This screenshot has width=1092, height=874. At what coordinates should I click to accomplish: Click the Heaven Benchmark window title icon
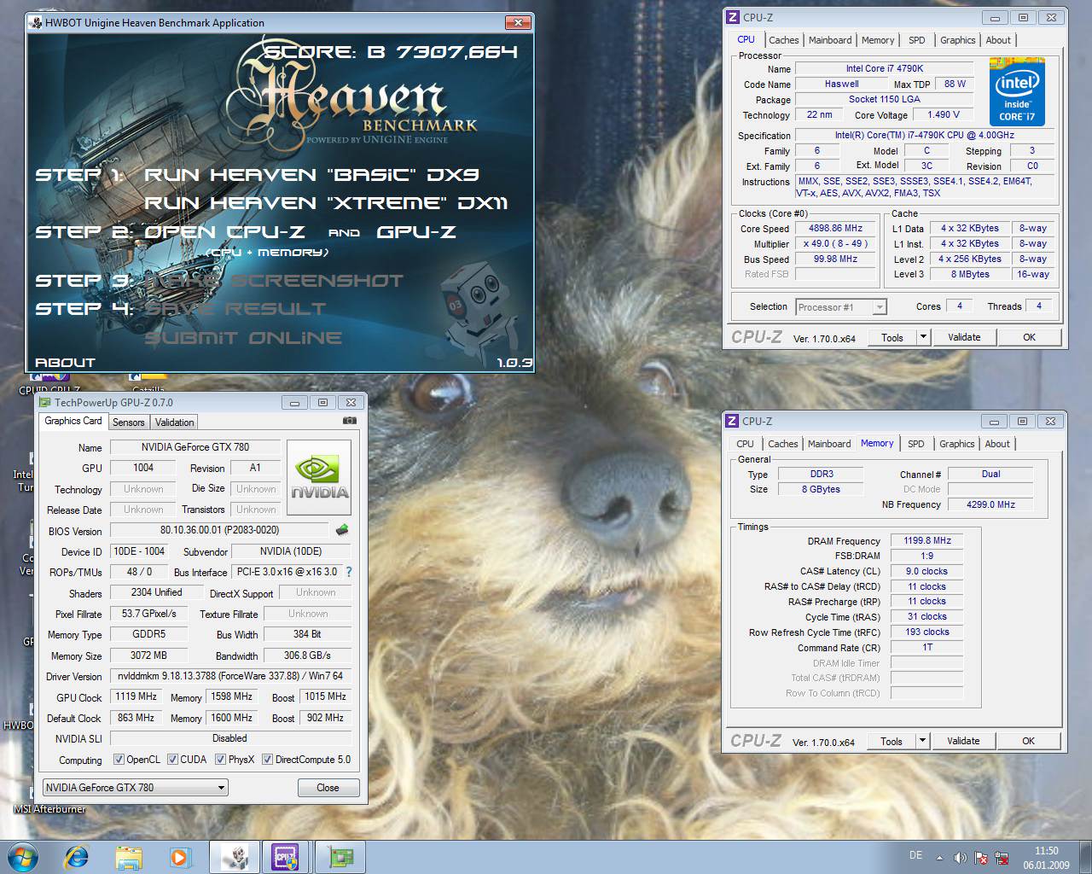click(35, 23)
